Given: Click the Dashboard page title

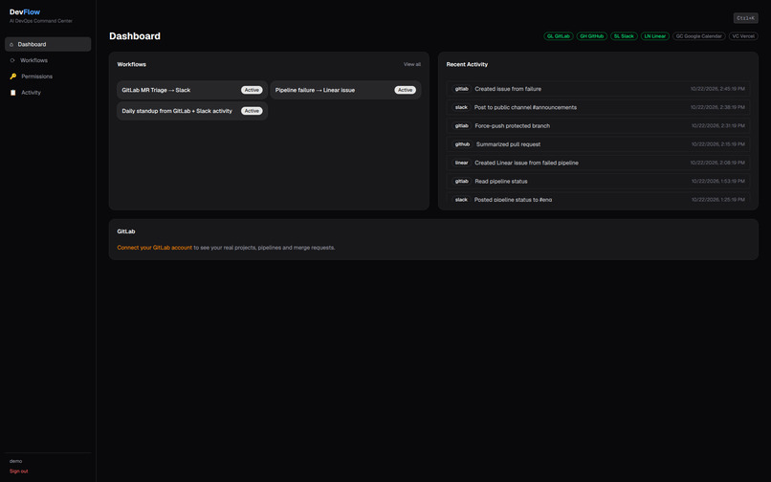Looking at the screenshot, I should [135, 36].
